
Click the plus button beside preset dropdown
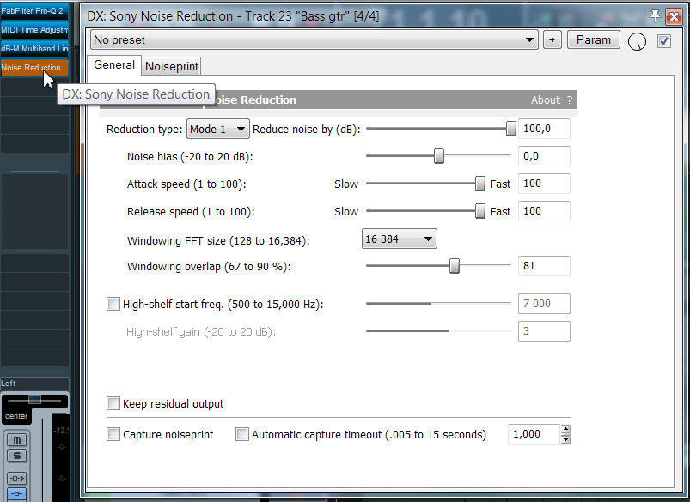(x=553, y=40)
